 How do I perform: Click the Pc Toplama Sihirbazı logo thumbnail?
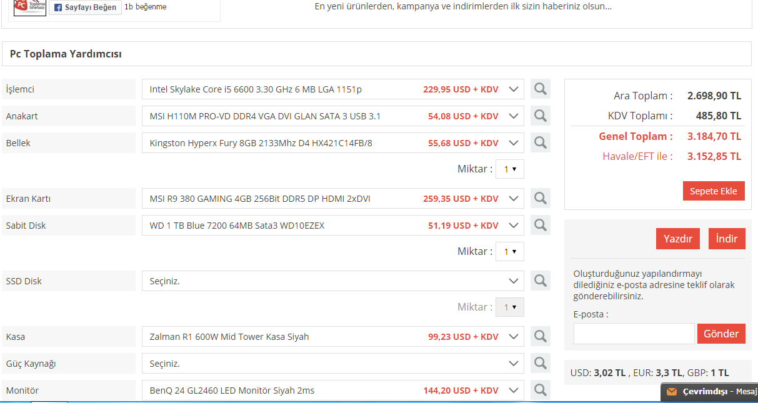coord(30,7)
